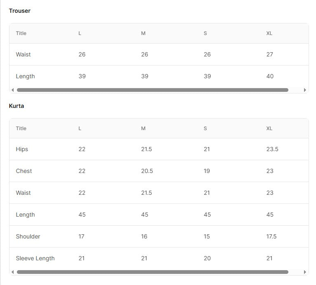
Task: Click right scroll arrow of Trouser table
Action: tap(305, 90)
